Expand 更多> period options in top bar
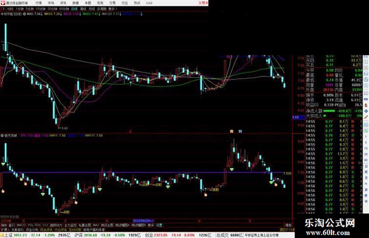Screen dimensions: 369x238 [x=113, y=9]
